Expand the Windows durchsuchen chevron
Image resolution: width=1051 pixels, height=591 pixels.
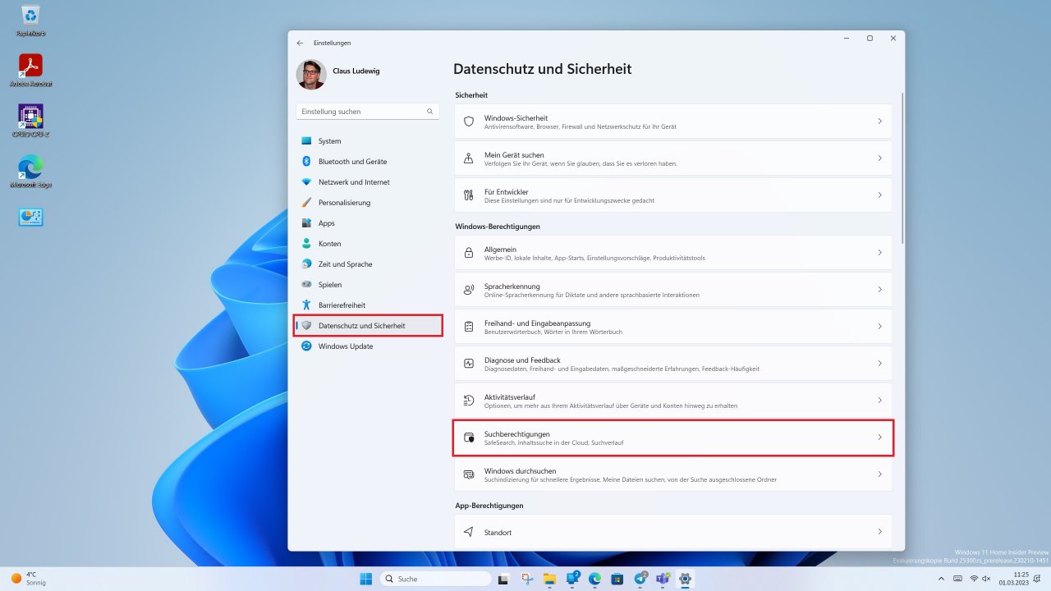[x=879, y=474]
